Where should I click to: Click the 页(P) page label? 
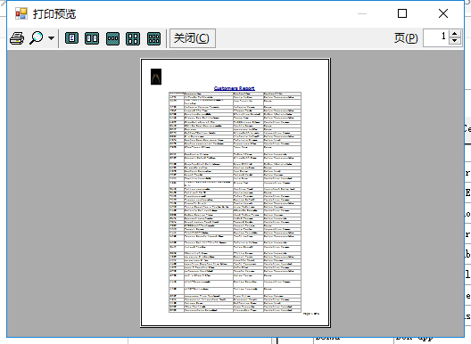406,38
